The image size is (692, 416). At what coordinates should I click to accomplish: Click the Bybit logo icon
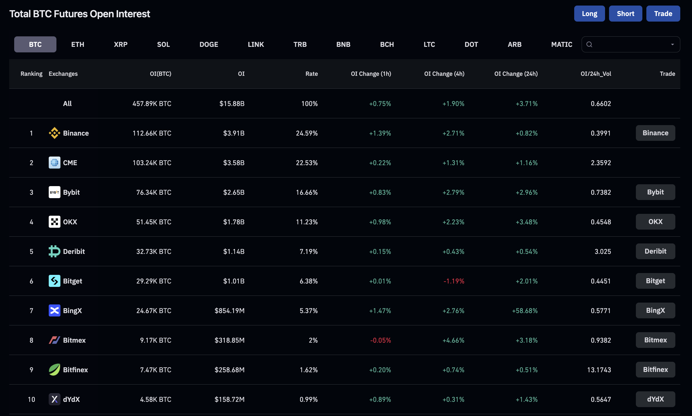point(54,192)
